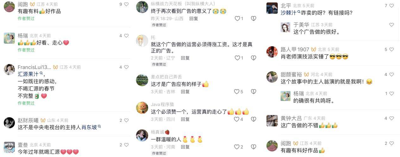Tap broken-heart icon on 杨真诚's comment
Screen dimensions: 400x157
click(x=253, y=147)
